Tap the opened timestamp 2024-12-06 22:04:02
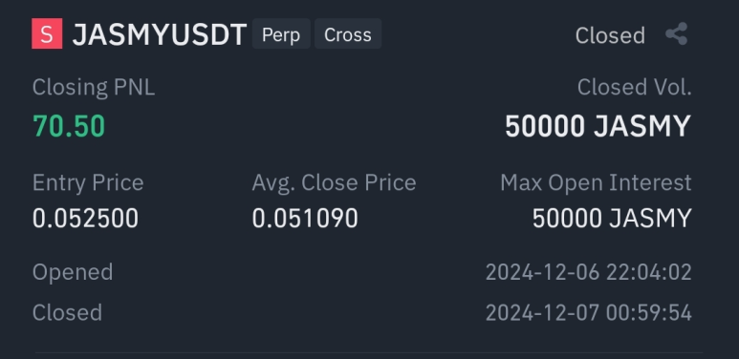 (589, 272)
